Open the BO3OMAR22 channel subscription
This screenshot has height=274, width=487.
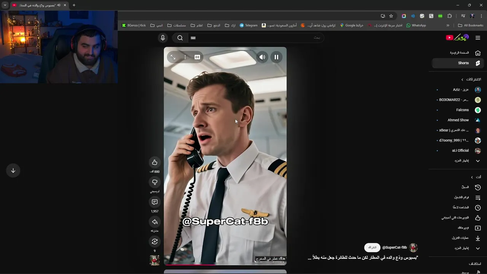458,100
